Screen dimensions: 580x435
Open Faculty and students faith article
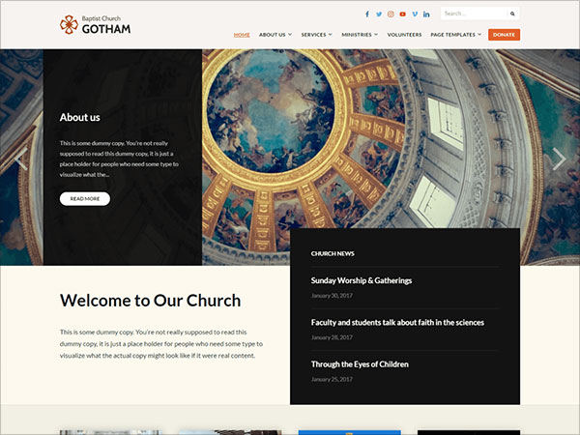397,322
